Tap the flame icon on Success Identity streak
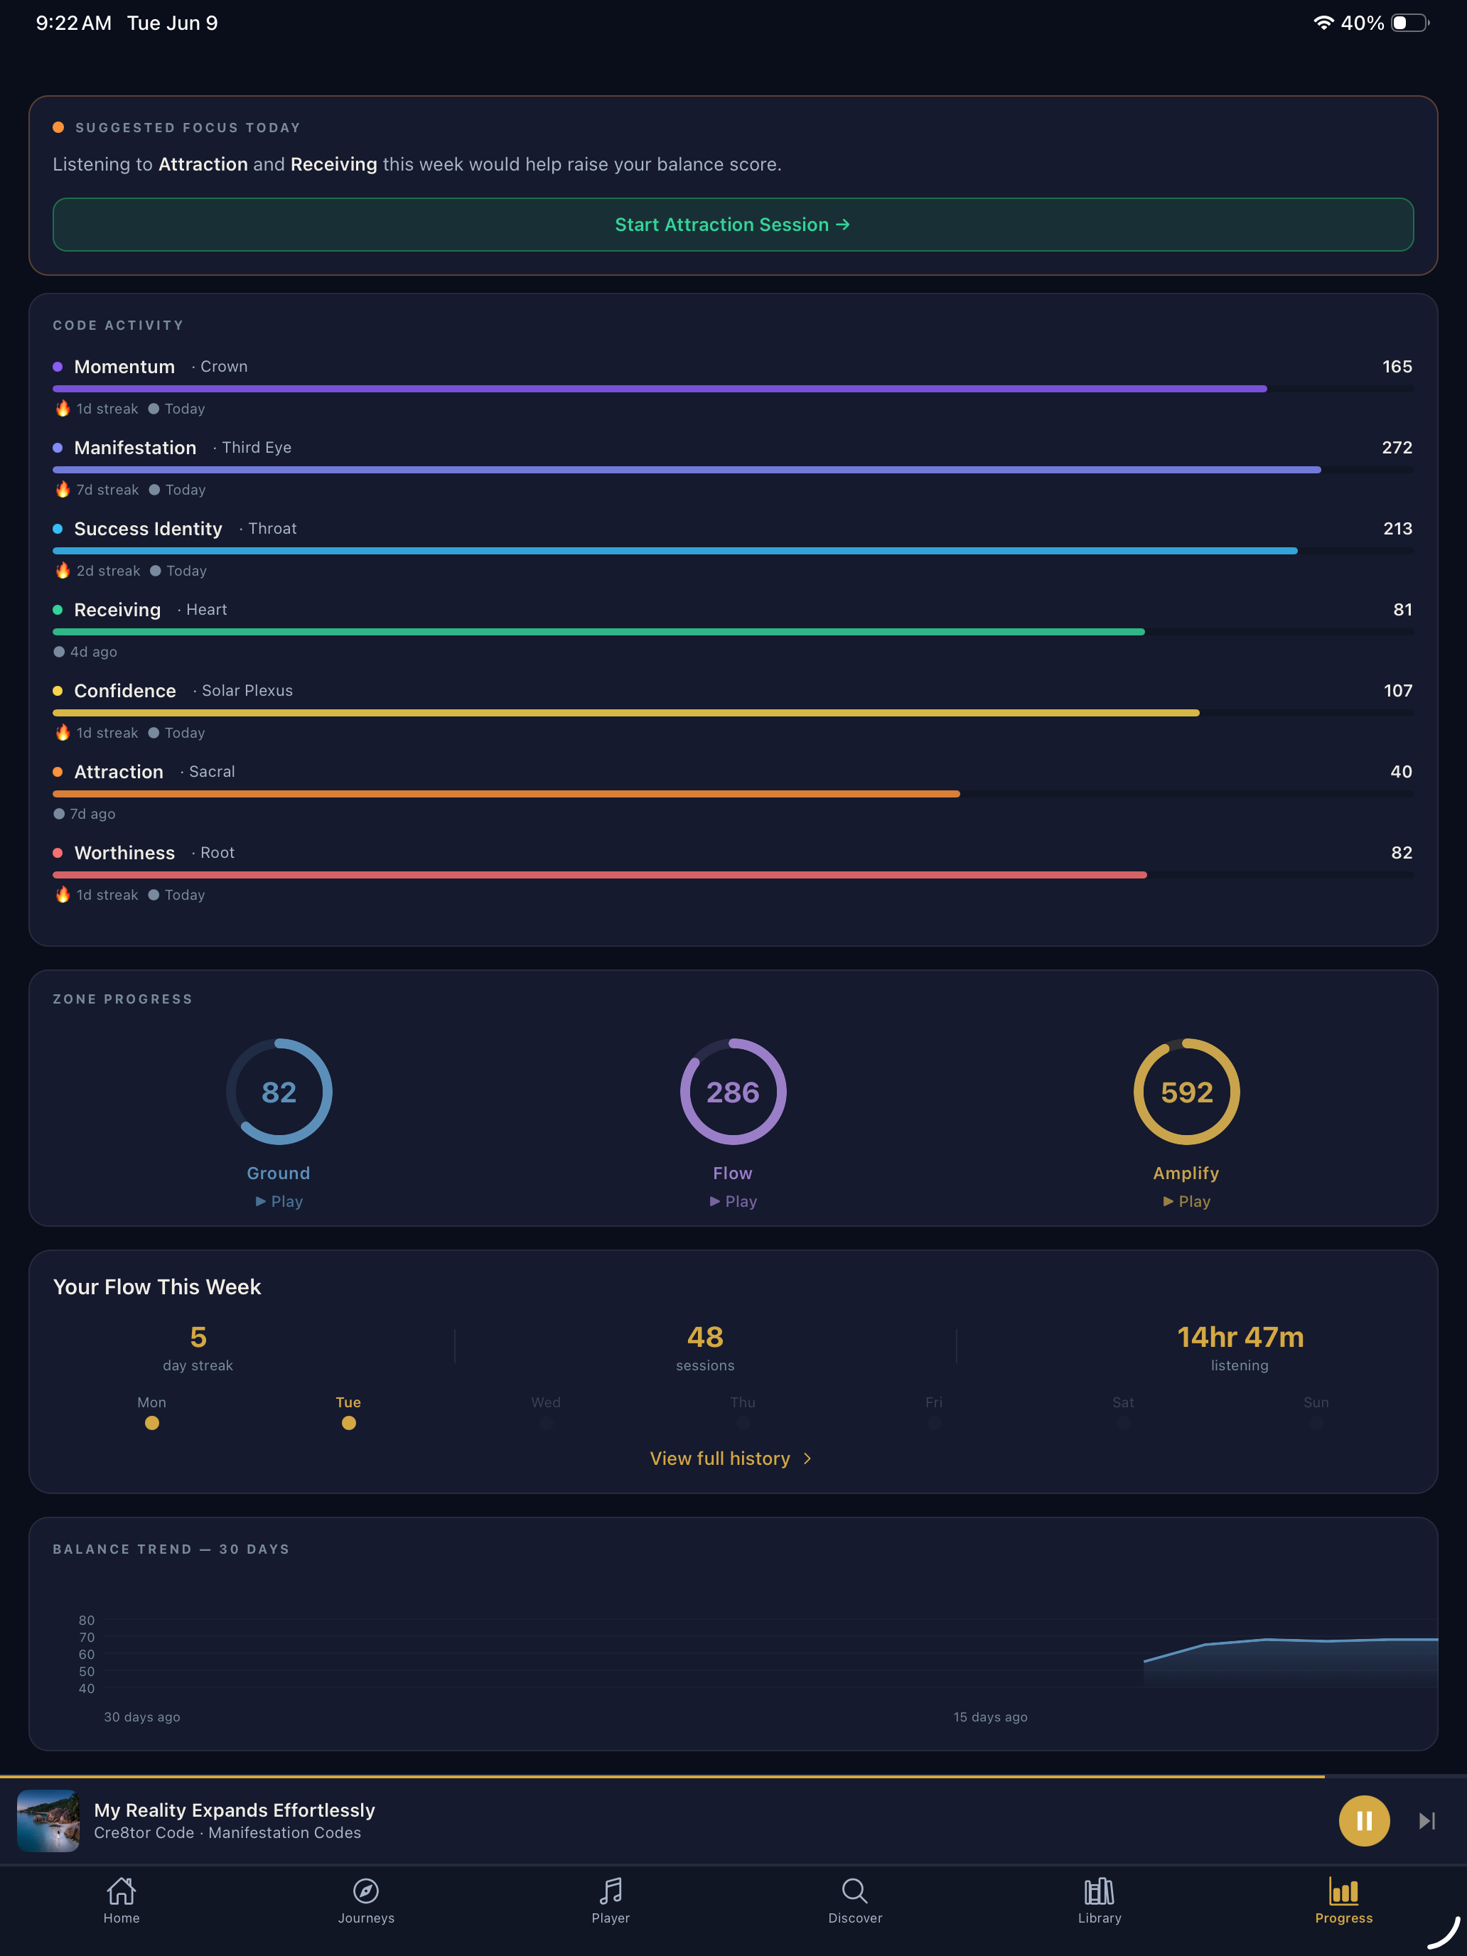This screenshot has width=1467, height=1956. pyautogui.click(x=63, y=570)
